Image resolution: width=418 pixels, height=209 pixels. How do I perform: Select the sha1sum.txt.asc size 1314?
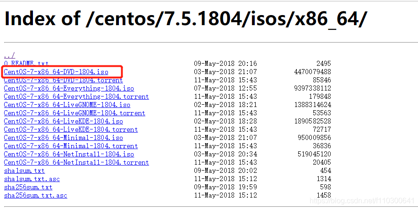click(324, 179)
